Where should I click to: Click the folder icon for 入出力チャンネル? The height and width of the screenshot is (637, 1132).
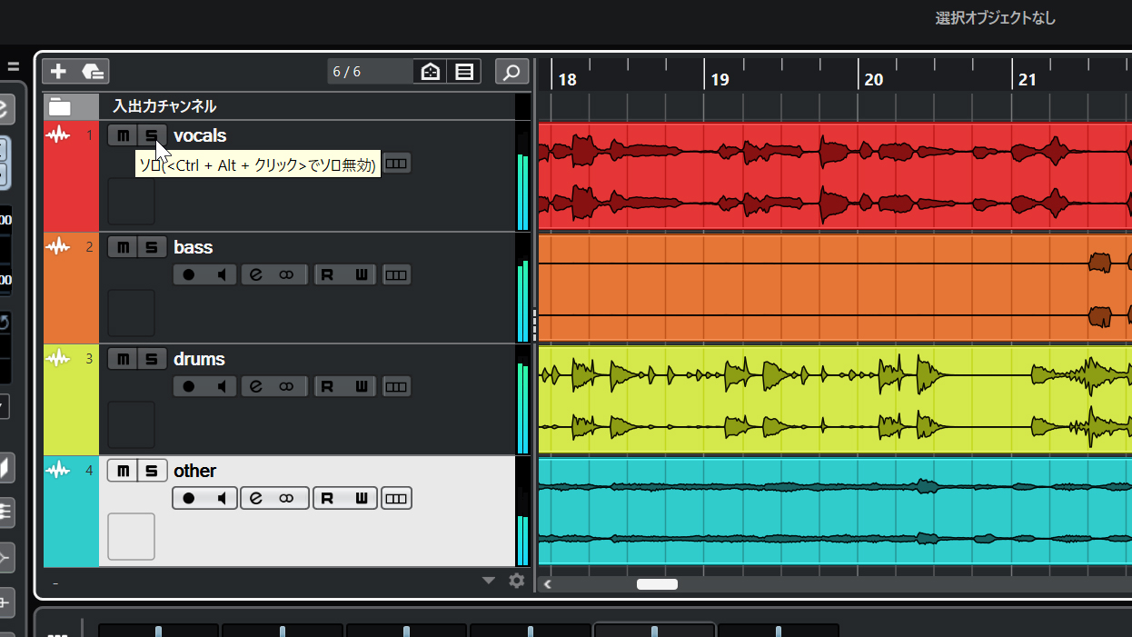coord(60,106)
